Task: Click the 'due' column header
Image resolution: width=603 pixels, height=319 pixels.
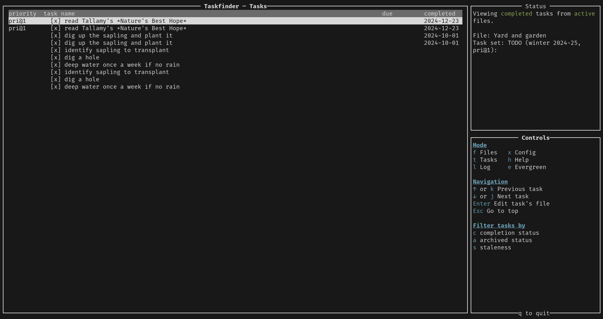Action: click(387, 14)
